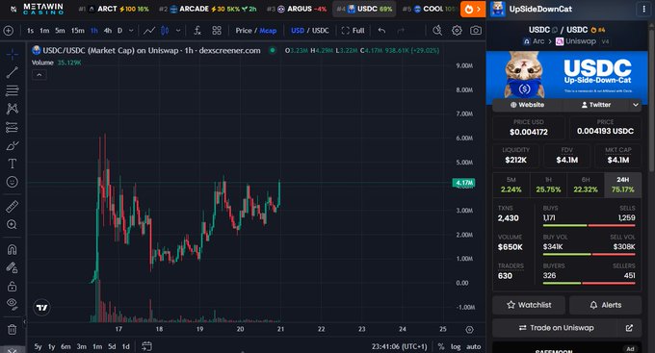The width and height of the screenshot is (655, 353).
Task: Open the trending tokens flame button
Action: (473, 9)
